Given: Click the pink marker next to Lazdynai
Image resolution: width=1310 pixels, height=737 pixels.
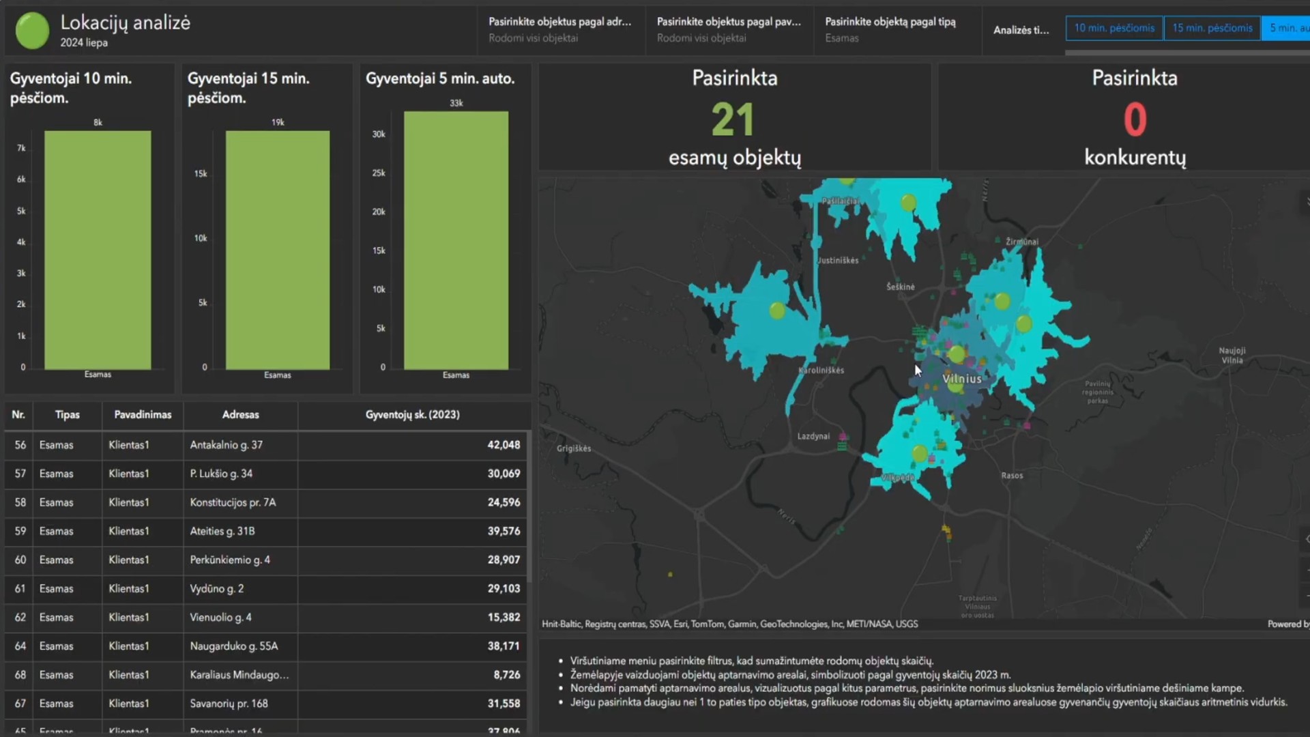Looking at the screenshot, I should pos(843,437).
